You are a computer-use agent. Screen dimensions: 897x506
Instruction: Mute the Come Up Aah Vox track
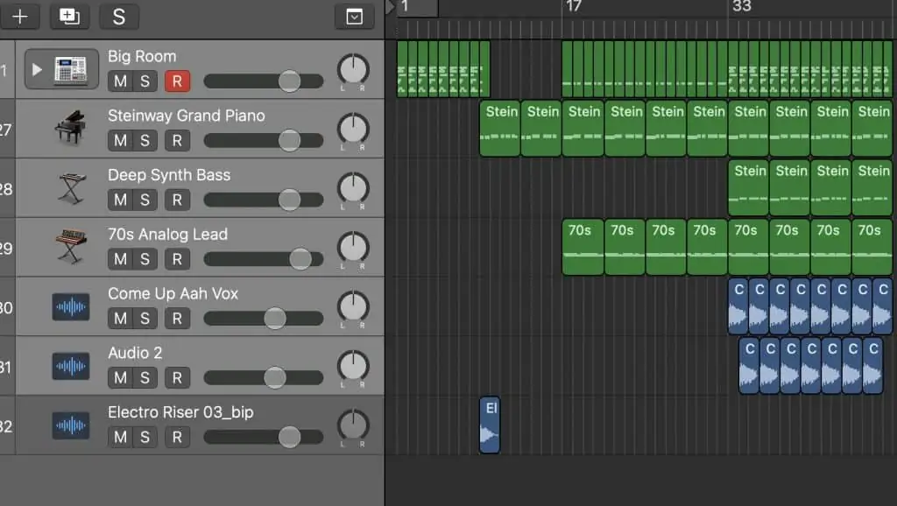(120, 319)
